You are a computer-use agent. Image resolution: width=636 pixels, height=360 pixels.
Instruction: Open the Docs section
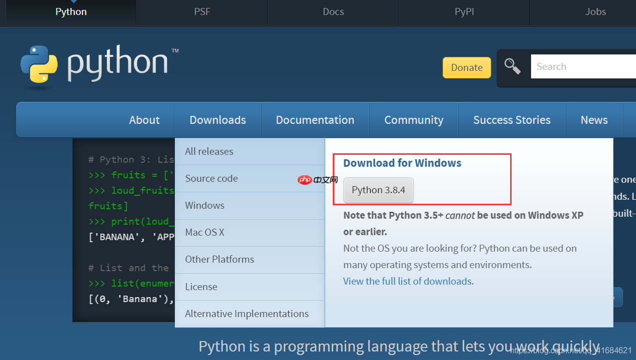333,11
